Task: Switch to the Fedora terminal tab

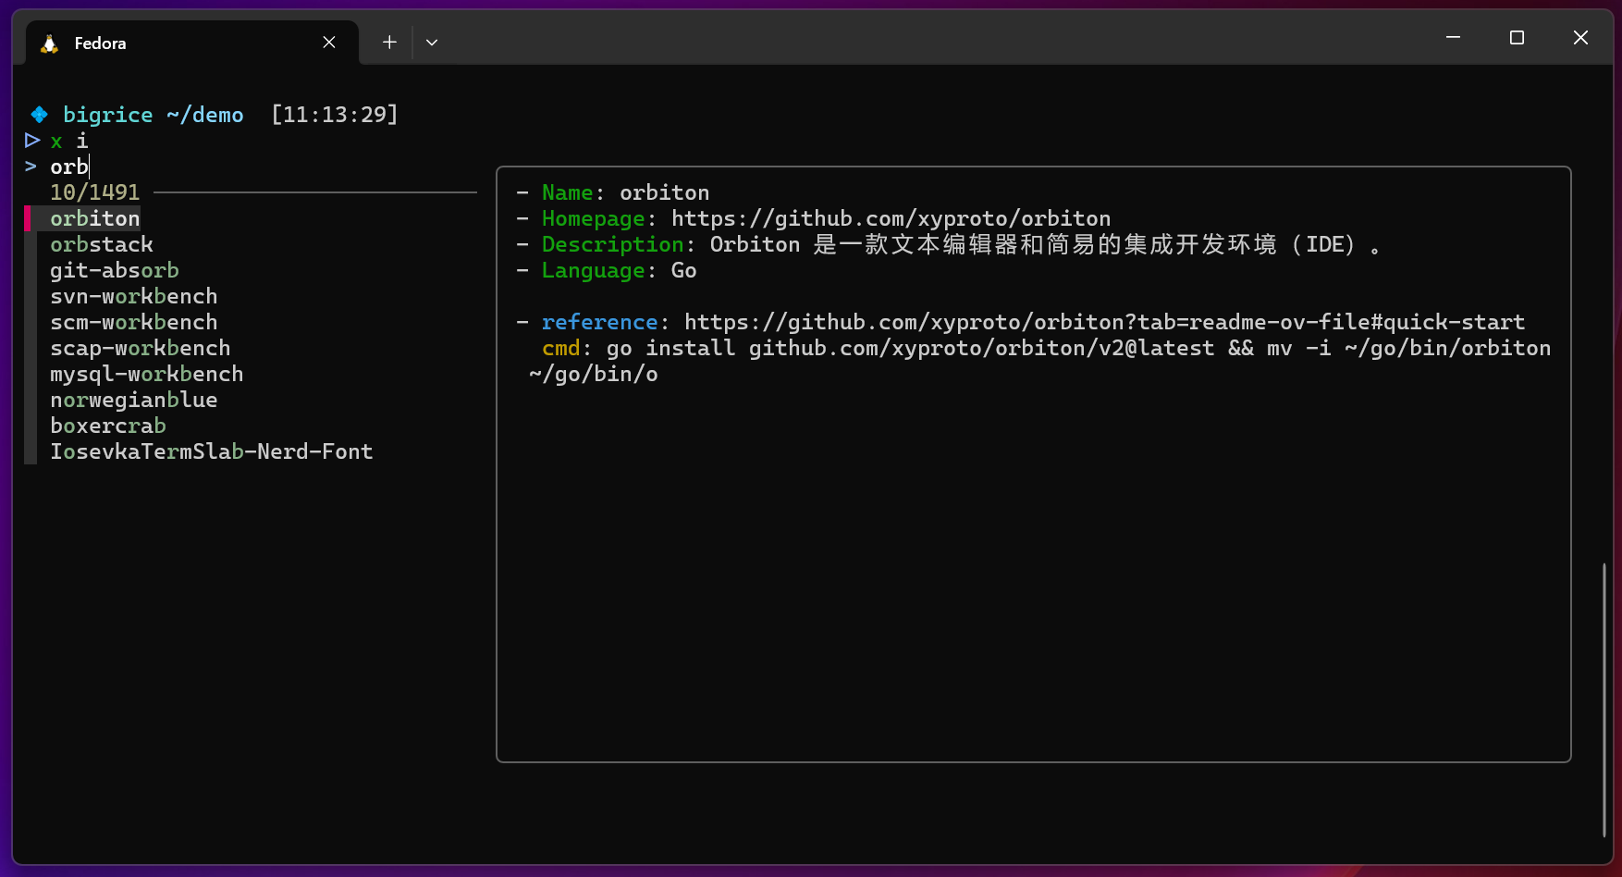Action: coord(192,43)
